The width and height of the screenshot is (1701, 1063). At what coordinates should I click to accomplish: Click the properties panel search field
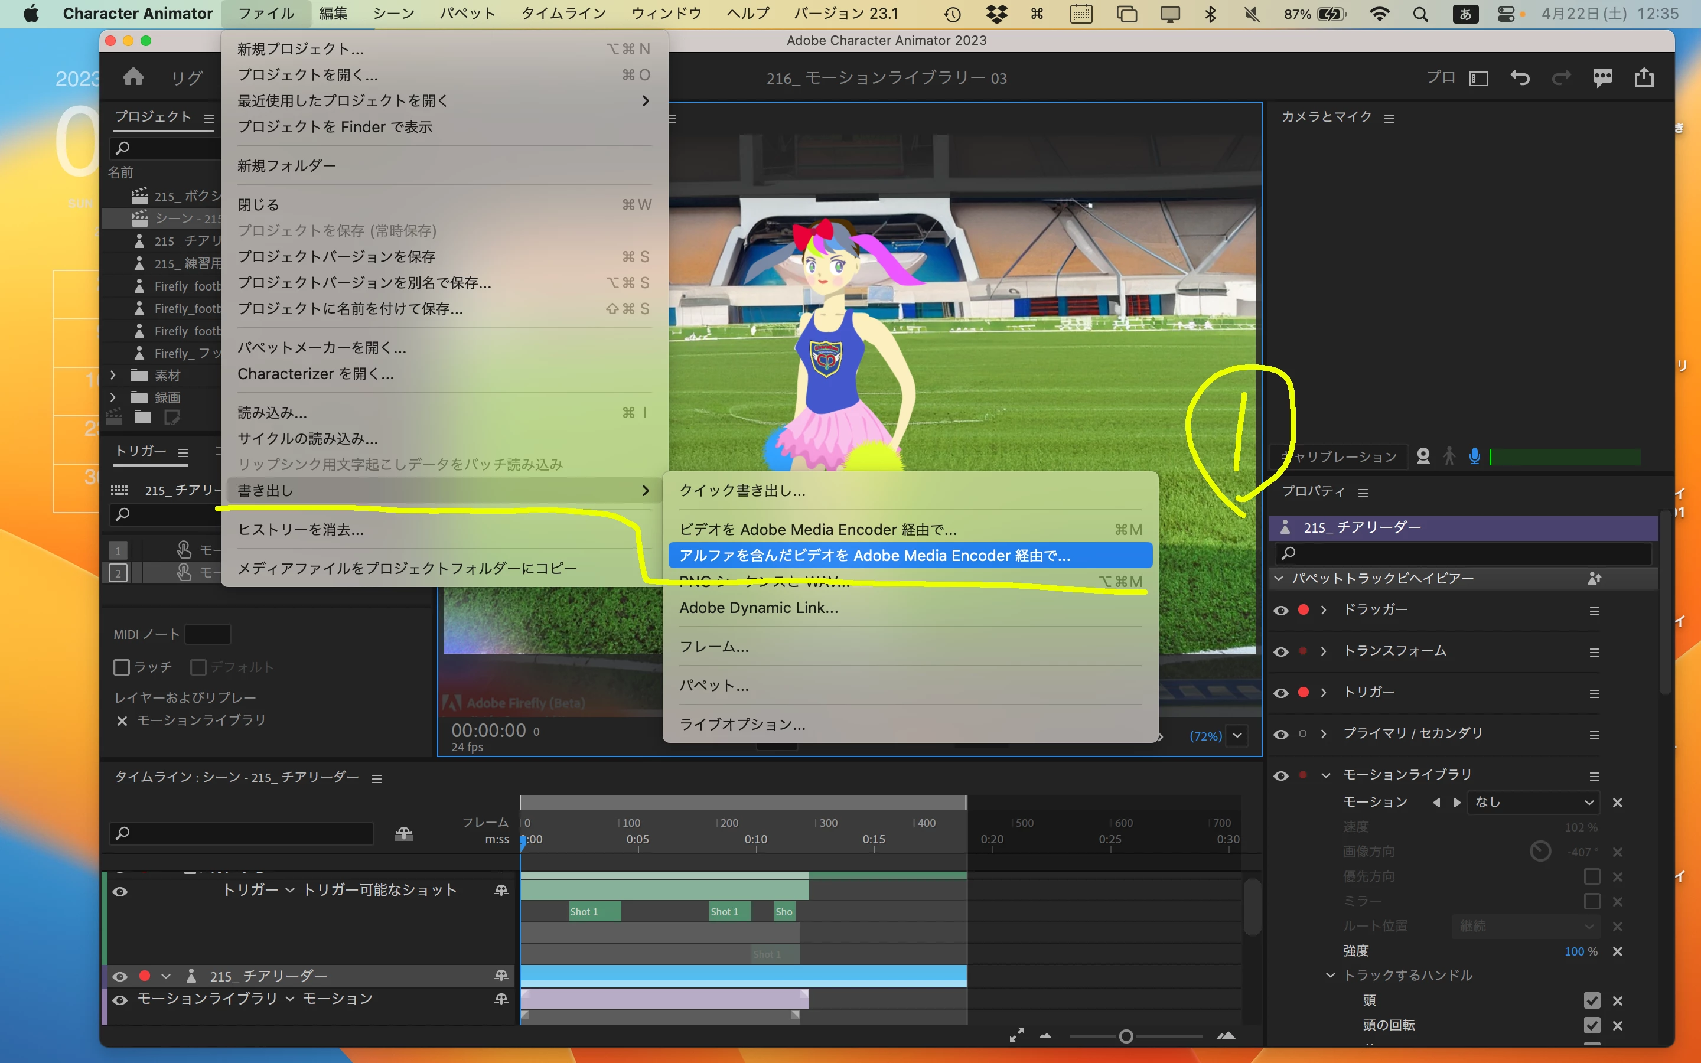point(1464,553)
